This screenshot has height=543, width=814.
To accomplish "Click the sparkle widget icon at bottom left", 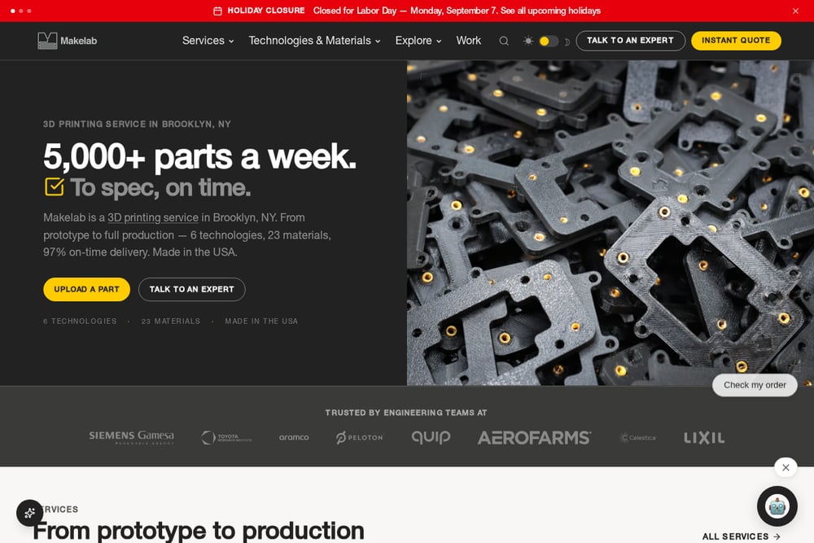I will [x=29, y=513].
